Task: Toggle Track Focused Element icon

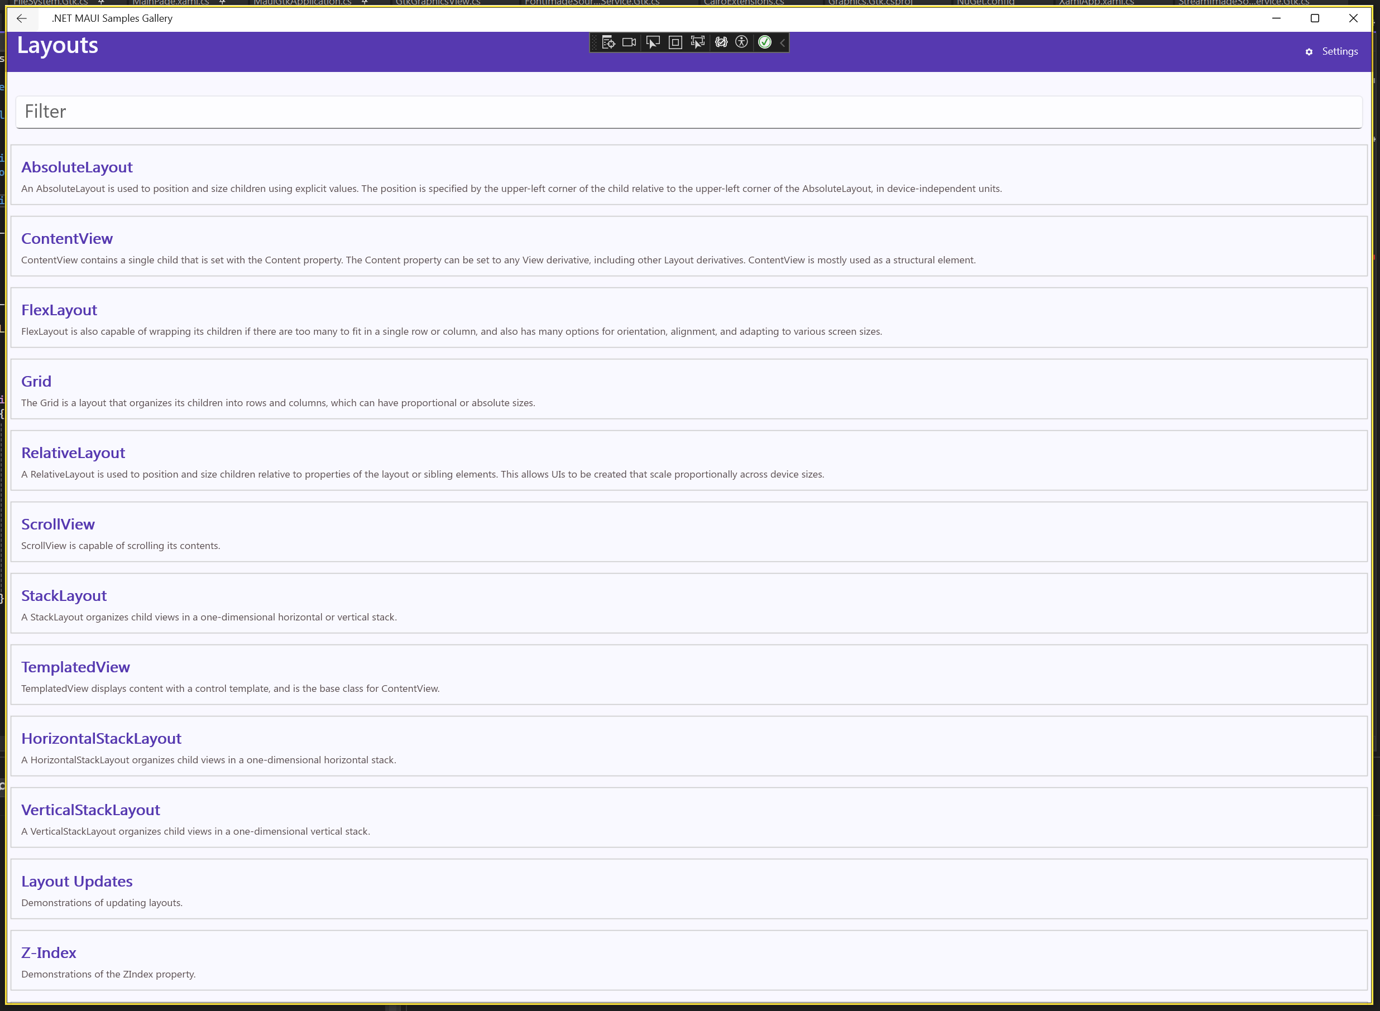Action: tap(698, 42)
